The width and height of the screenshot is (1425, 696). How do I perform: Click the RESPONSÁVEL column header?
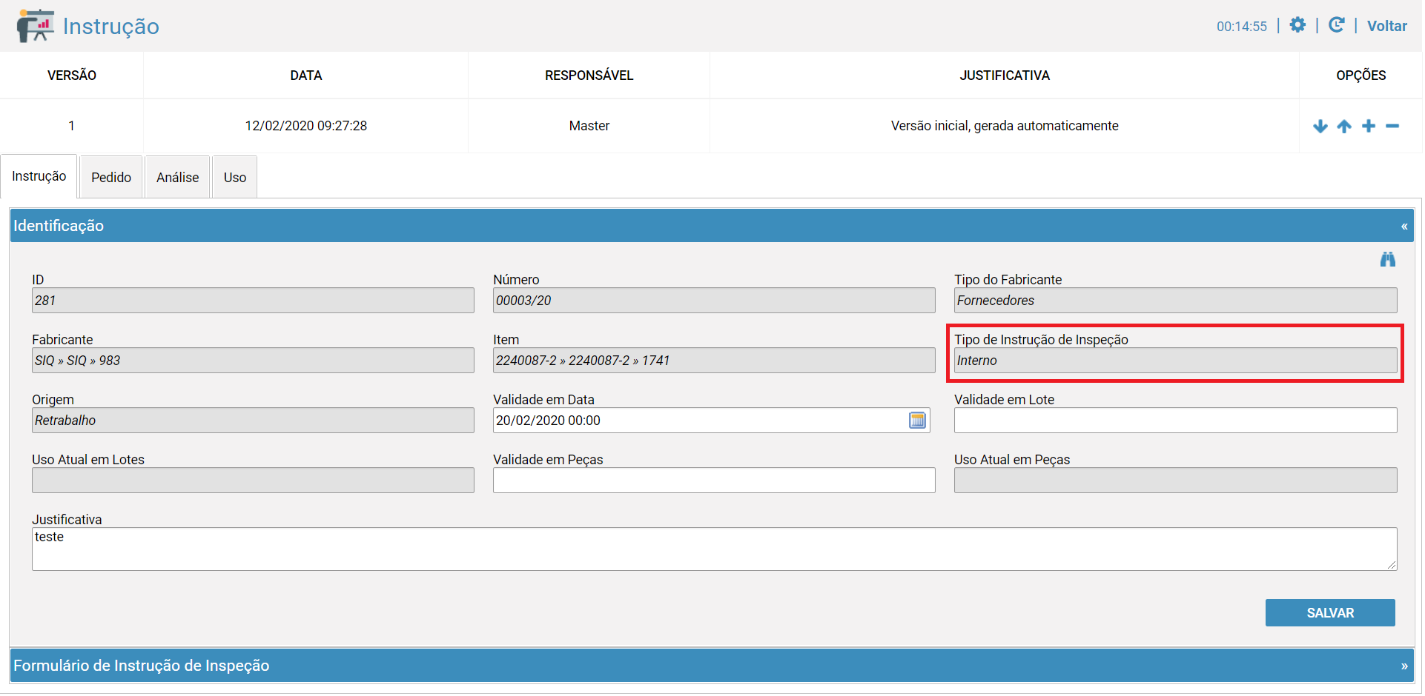[x=589, y=76]
